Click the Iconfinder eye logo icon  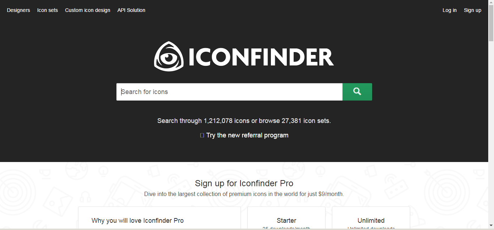coord(169,56)
